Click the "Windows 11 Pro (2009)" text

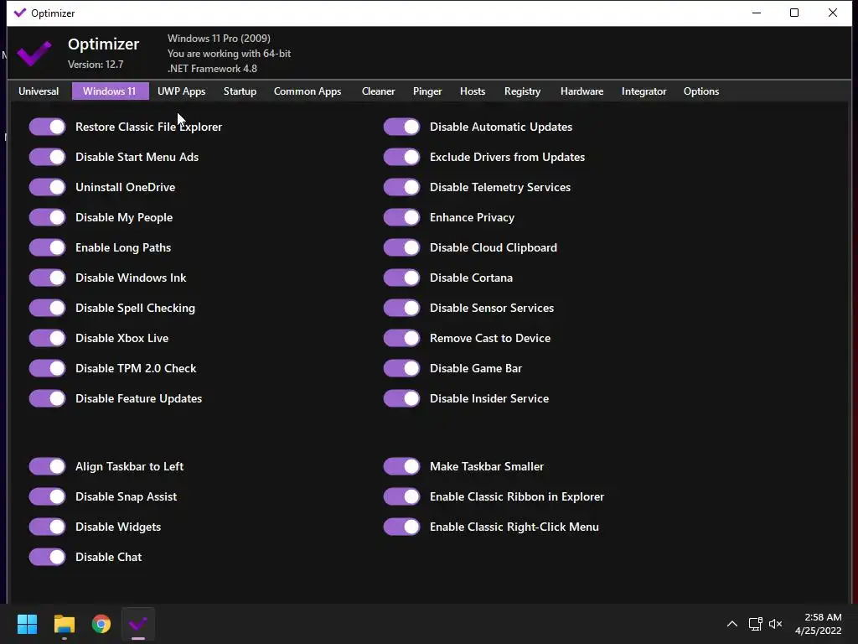tap(219, 39)
